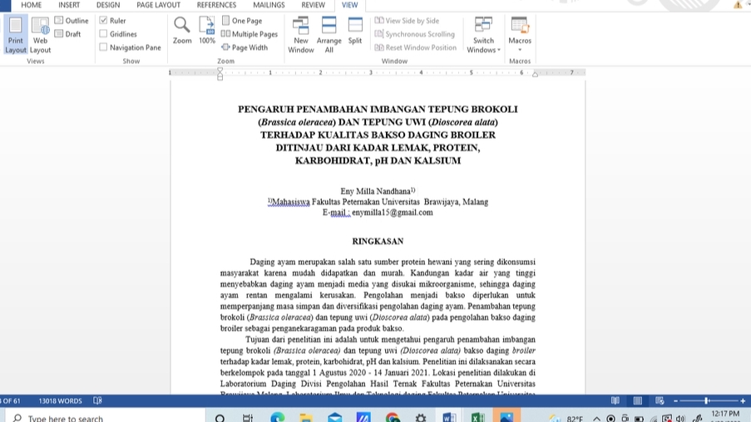
Task: Open Excel from the taskbar
Action: (x=477, y=418)
